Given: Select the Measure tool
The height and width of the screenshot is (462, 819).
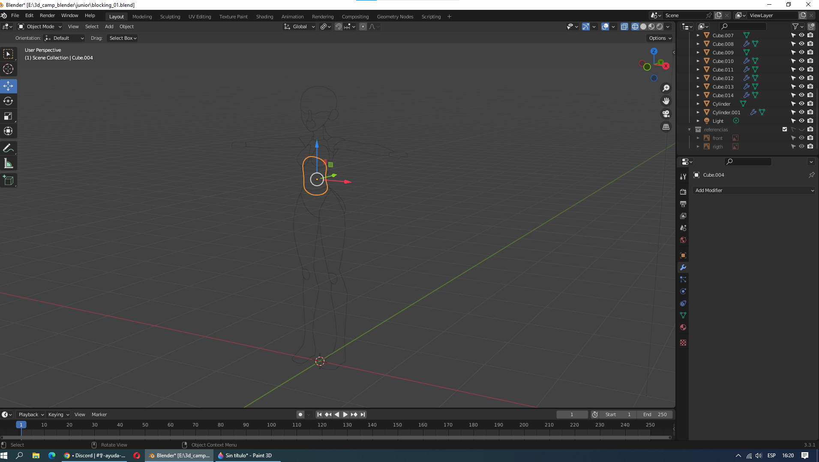Looking at the screenshot, I should [x=8, y=163].
